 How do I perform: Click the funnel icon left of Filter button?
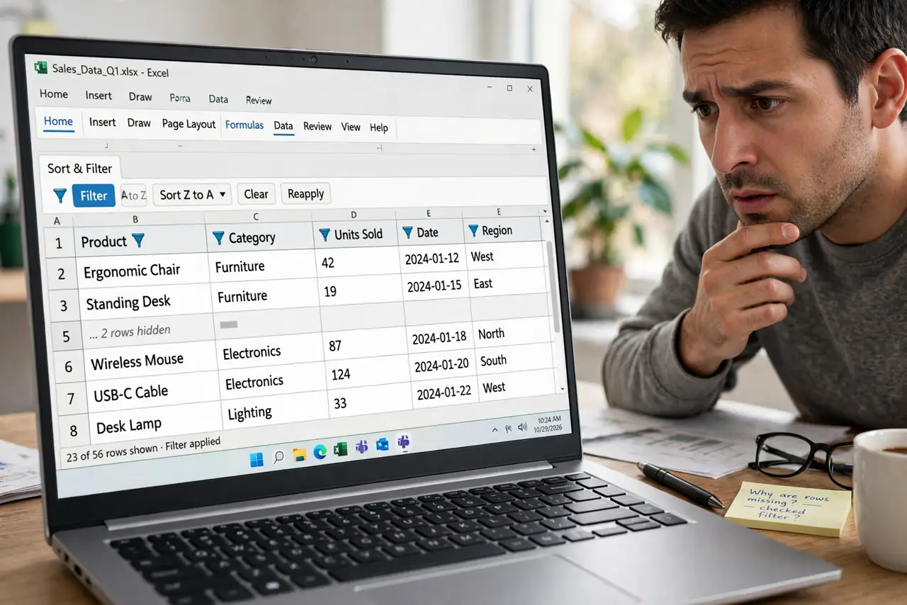[60, 195]
